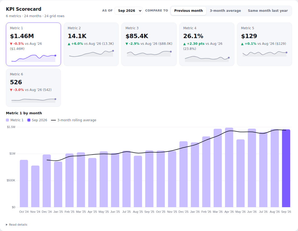Screen dimensions: 298x231
Task: Click the light purple Metric 1 legend swatch
Action: point(8,120)
